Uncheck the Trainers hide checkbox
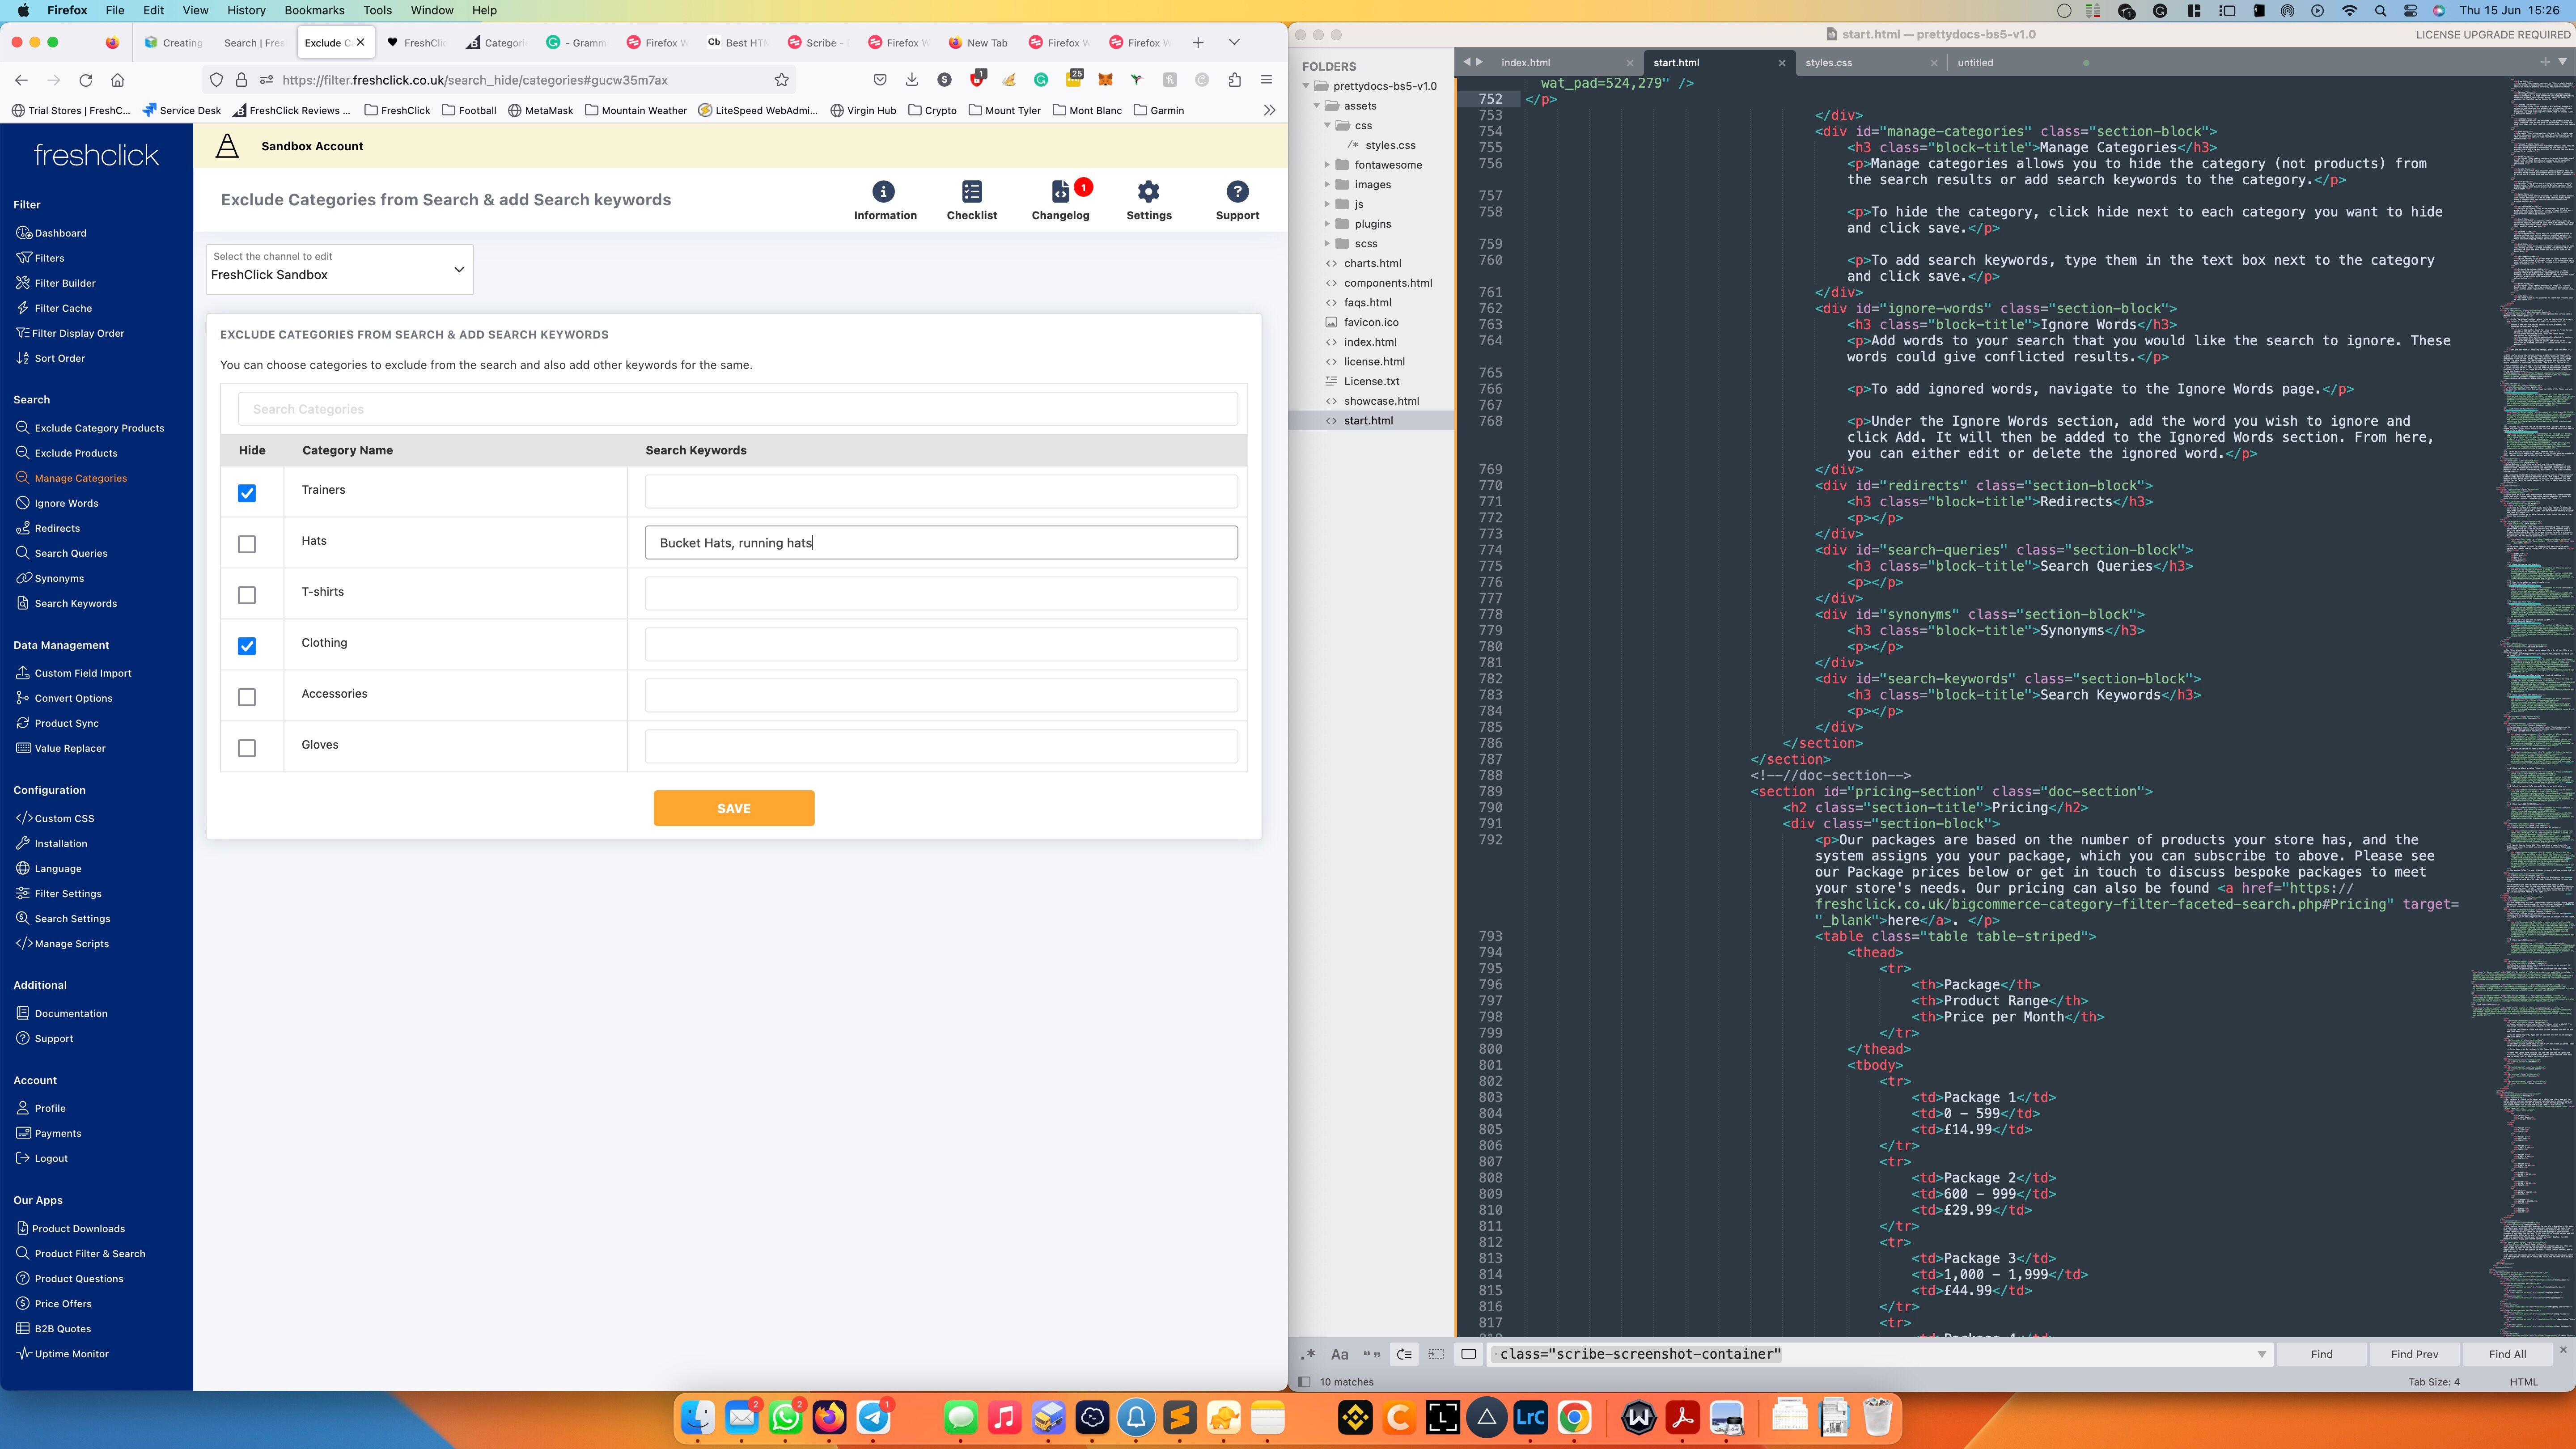The width and height of the screenshot is (2576, 1449). [x=247, y=493]
